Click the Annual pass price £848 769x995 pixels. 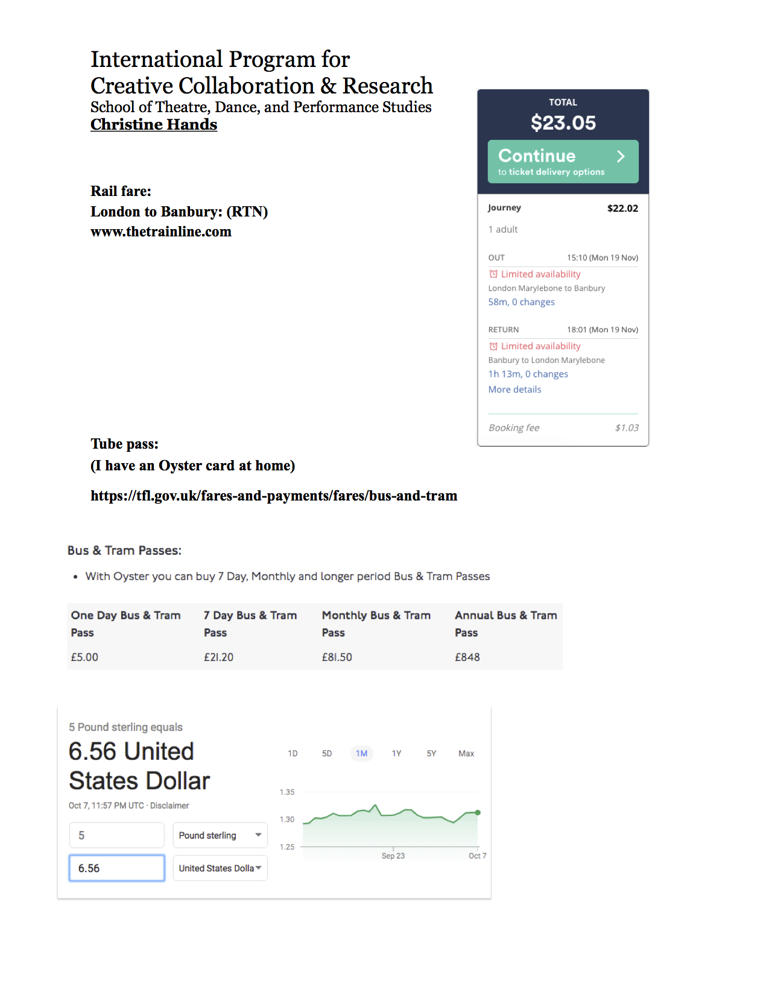[467, 657]
